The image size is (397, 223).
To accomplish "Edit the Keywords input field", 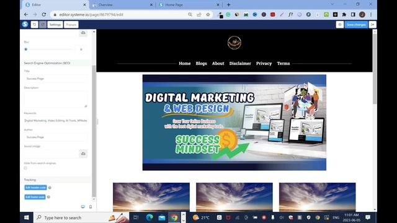I will point(56,121).
